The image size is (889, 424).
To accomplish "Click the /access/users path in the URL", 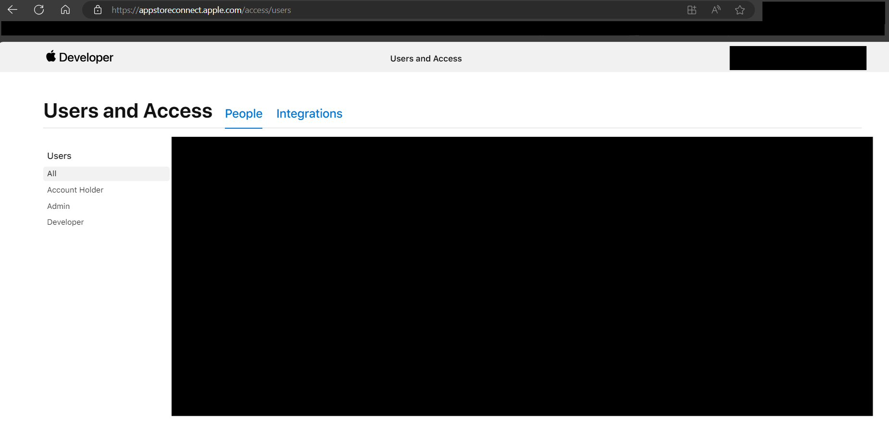I will [x=268, y=10].
